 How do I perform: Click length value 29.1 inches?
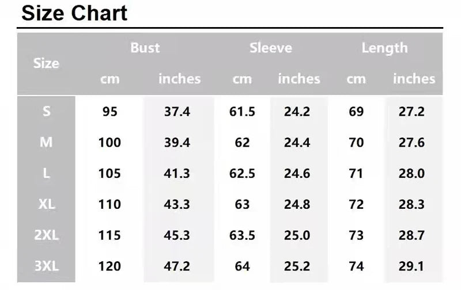[x=411, y=266]
